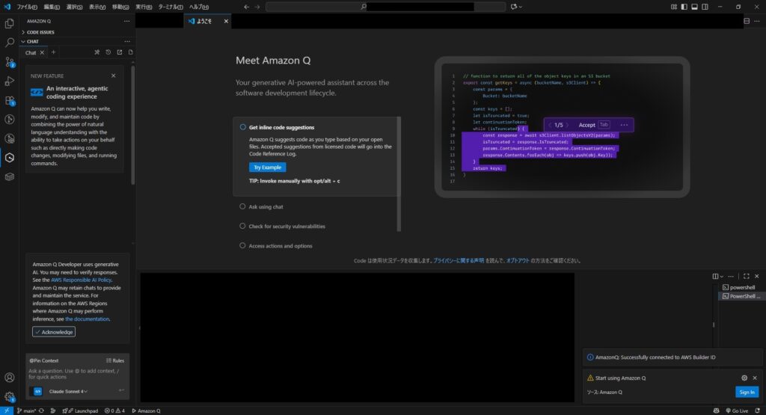
Task: Open the AWS Responsible AI Policy link
Action: (x=81, y=280)
